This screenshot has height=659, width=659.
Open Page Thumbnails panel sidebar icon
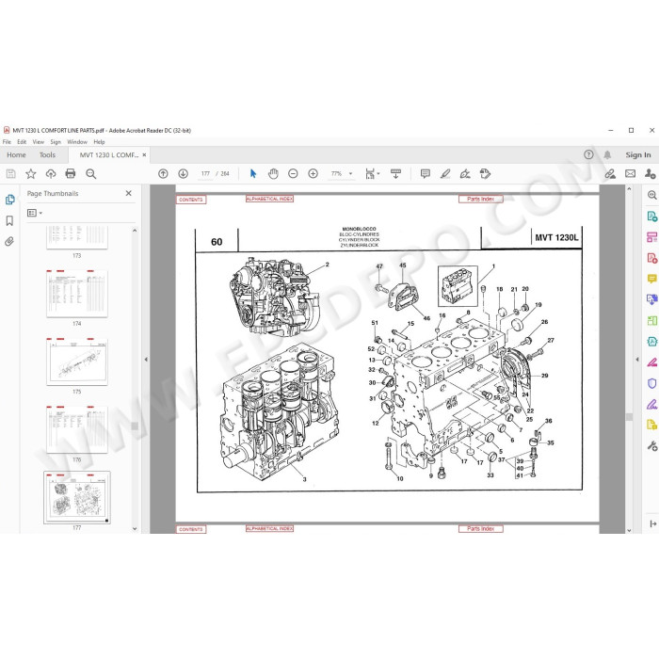coord(9,200)
